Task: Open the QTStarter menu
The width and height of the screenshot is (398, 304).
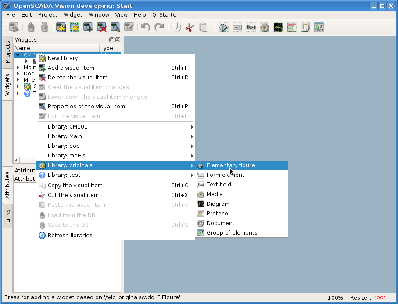Action: click(x=165, y=15)
